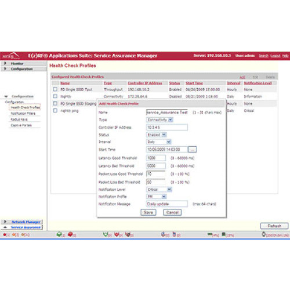Sort table by Notification Level header
290x290 pixels.
258,83
